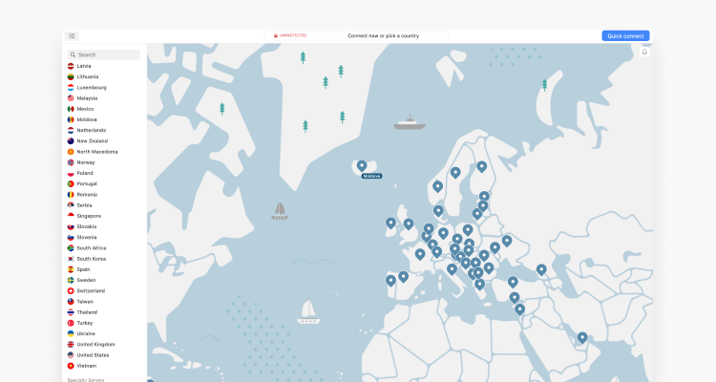
Task: Click the Portugal flag icon
Action: [x=71, y=183]
